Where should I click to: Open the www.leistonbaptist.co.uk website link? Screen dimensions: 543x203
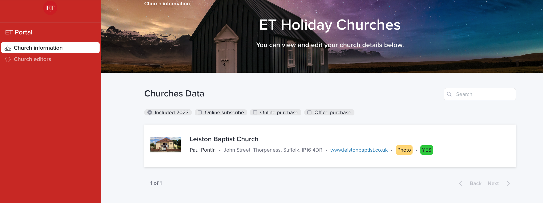359,150
